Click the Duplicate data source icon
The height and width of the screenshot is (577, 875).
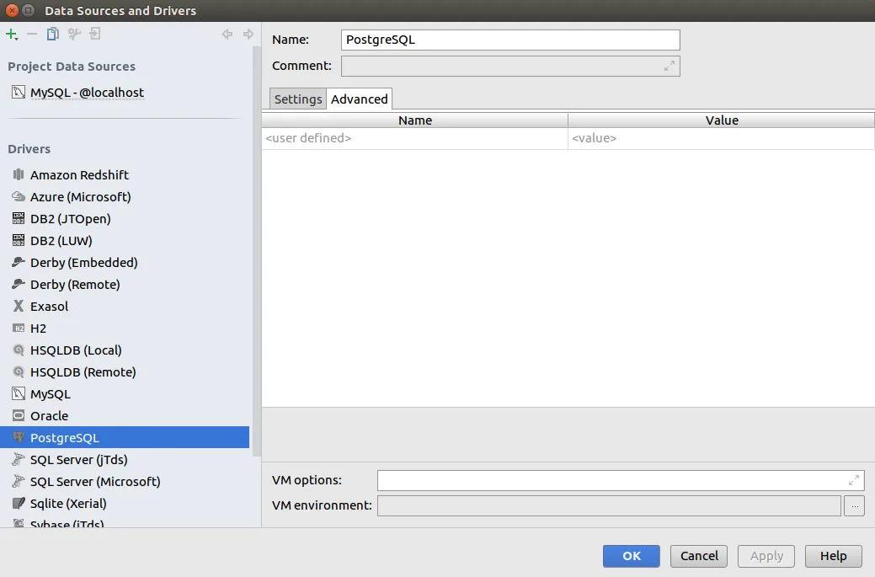point(52,34)
